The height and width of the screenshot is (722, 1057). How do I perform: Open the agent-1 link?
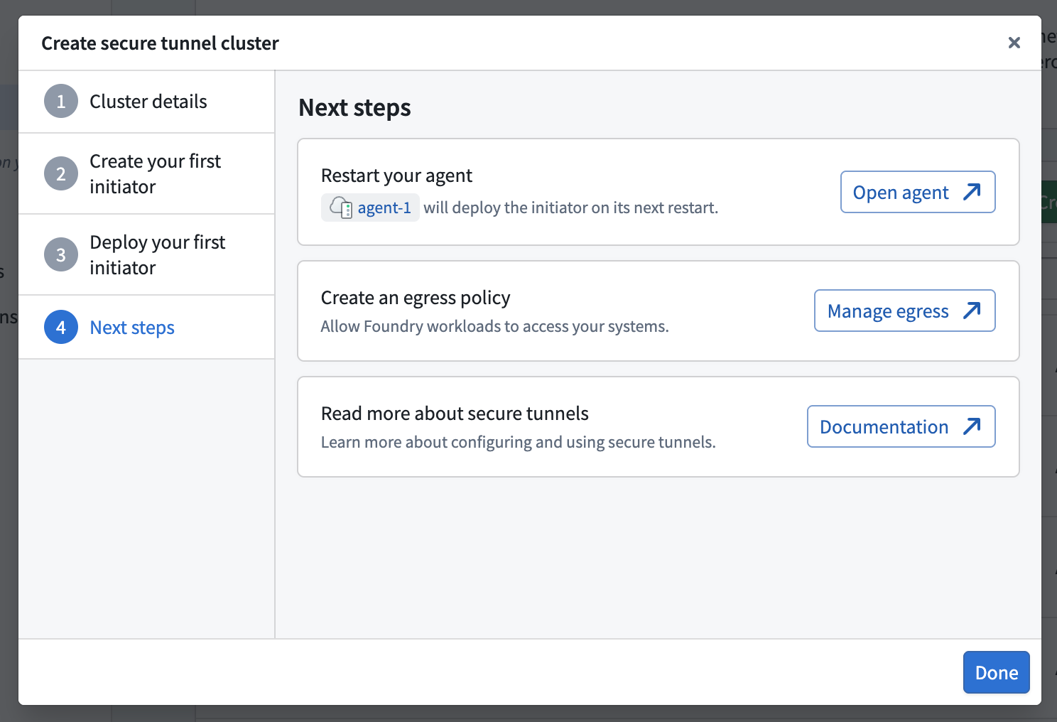(x=384, y=208)
